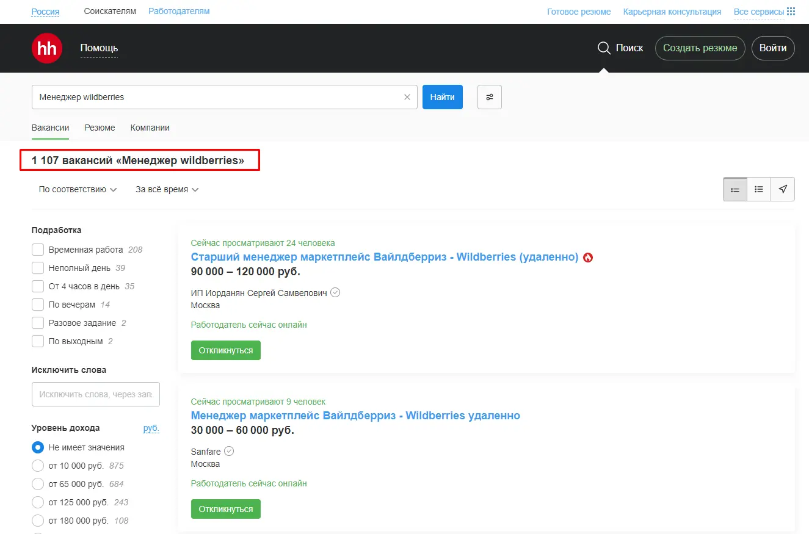Switch to Вакансии tab
Viewport: 809px width, 534px height.
pos(50,128)
